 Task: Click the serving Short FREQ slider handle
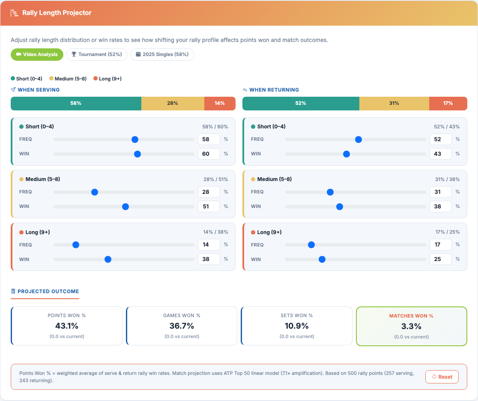135,140
